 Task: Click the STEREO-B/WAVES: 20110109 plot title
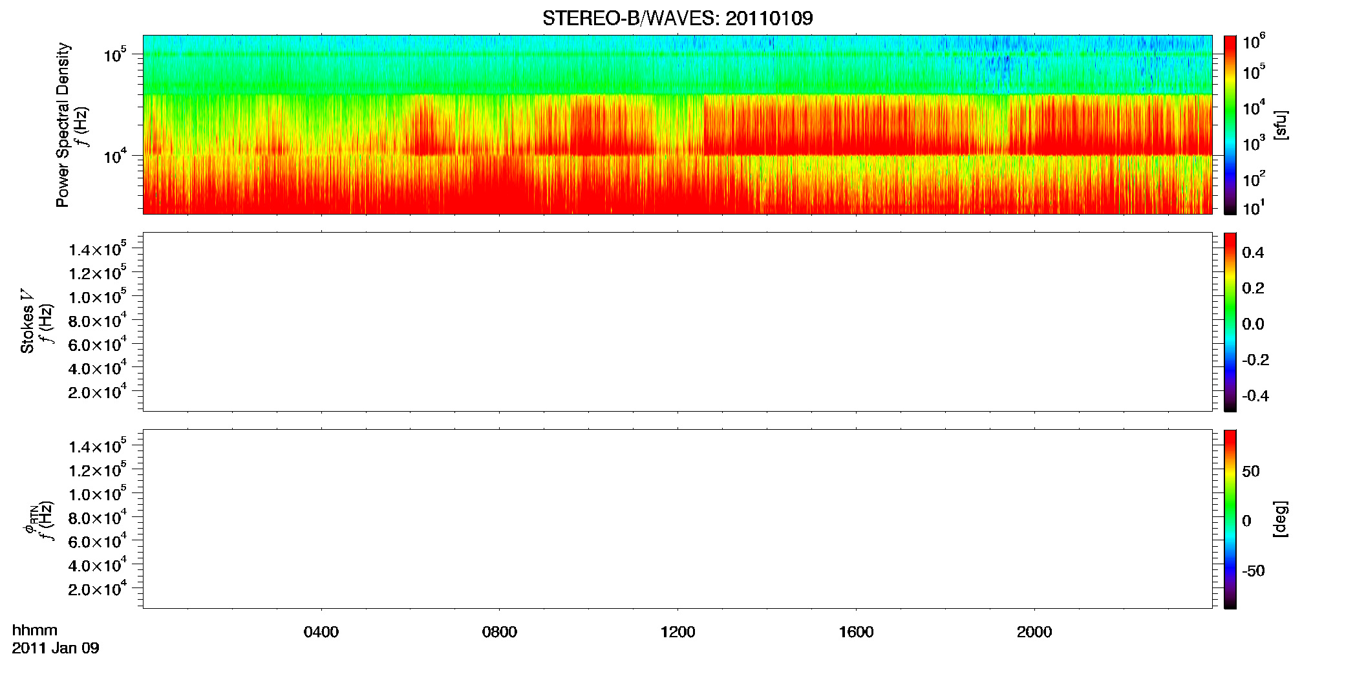pos(677,18)
